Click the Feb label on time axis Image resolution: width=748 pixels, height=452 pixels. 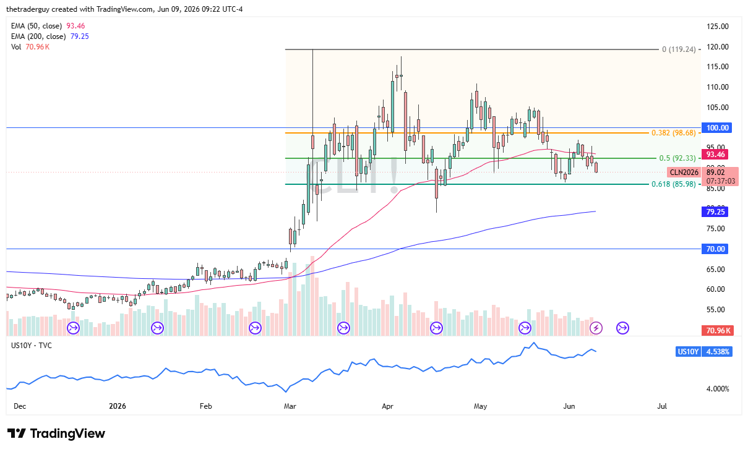pos(205,406)
